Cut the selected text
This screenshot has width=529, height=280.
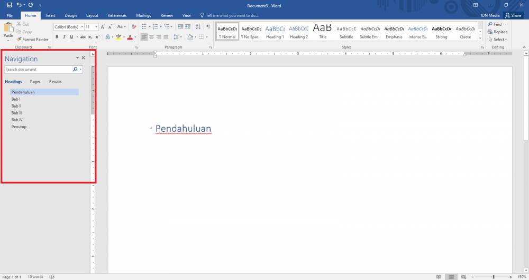[x=23, y=24]
